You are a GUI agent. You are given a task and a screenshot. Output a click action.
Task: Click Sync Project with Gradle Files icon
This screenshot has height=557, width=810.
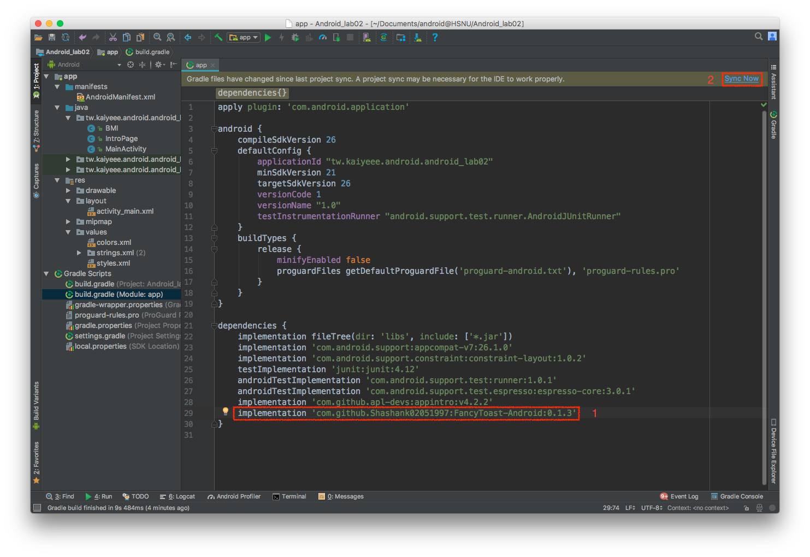pyautogui.click(x=384, y=37)
